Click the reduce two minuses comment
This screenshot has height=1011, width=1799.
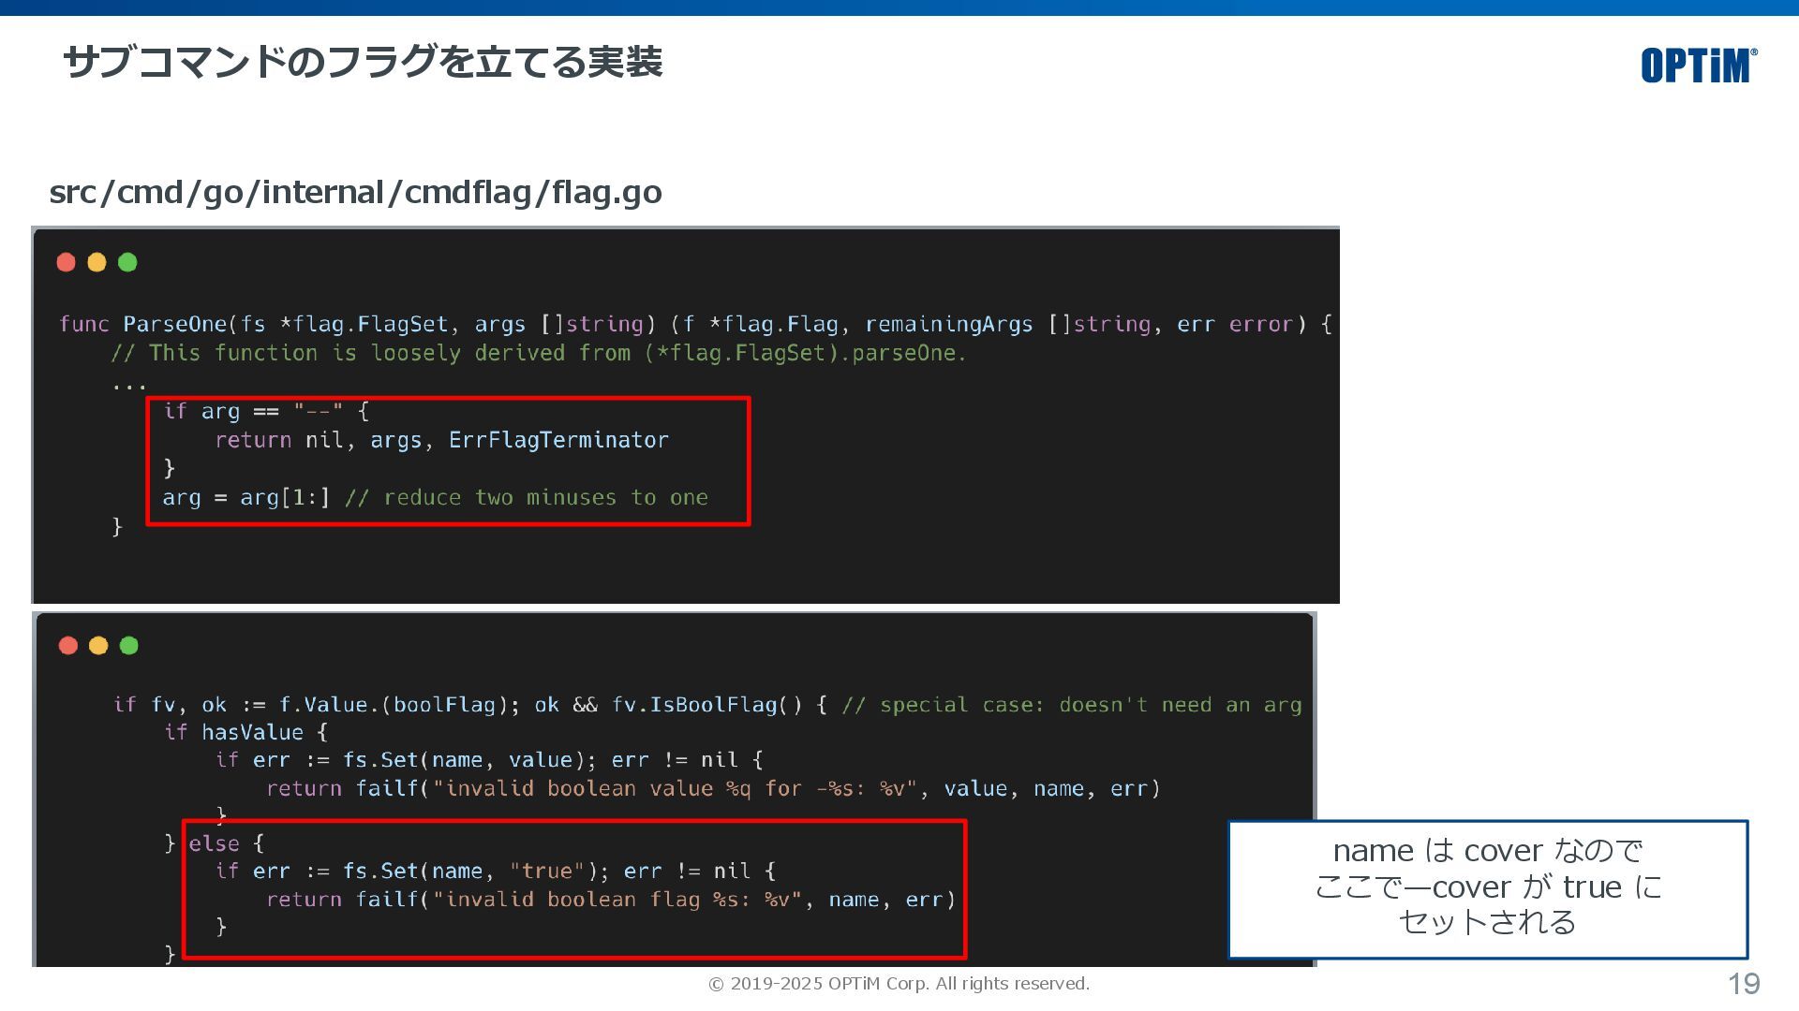526,498
